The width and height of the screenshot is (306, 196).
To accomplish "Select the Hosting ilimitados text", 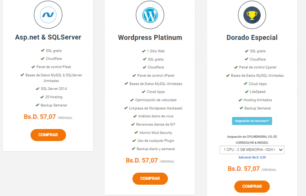I will point(258,100).
